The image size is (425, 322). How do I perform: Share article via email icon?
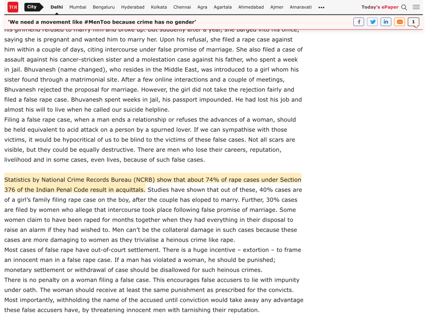tap(400, 22)
